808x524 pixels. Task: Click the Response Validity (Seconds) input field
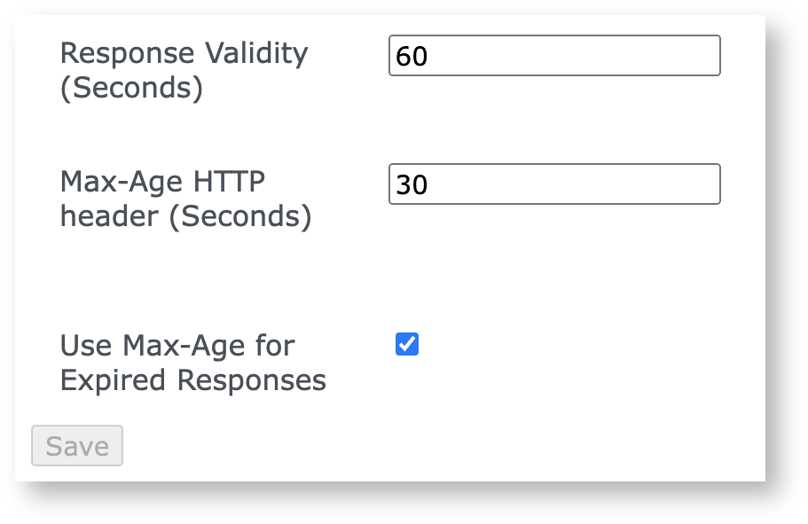(553, 55)
